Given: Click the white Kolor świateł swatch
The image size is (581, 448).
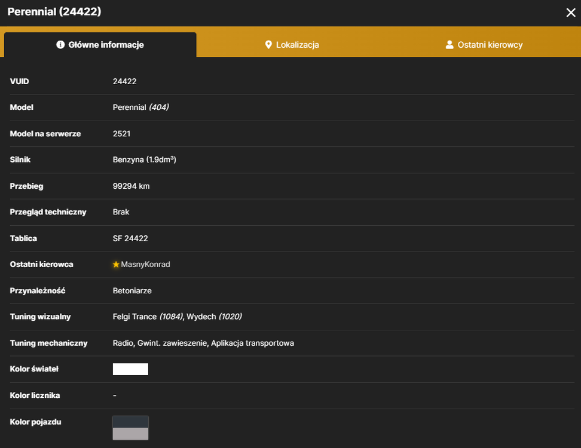Looking at the screenshot, I should pos(130,369).
